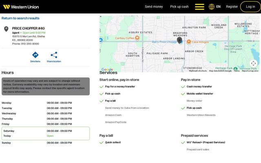This screenshot has height=163, width=261.
Task: Click the Google logo on the map
Action: click(x=107, y=69)
